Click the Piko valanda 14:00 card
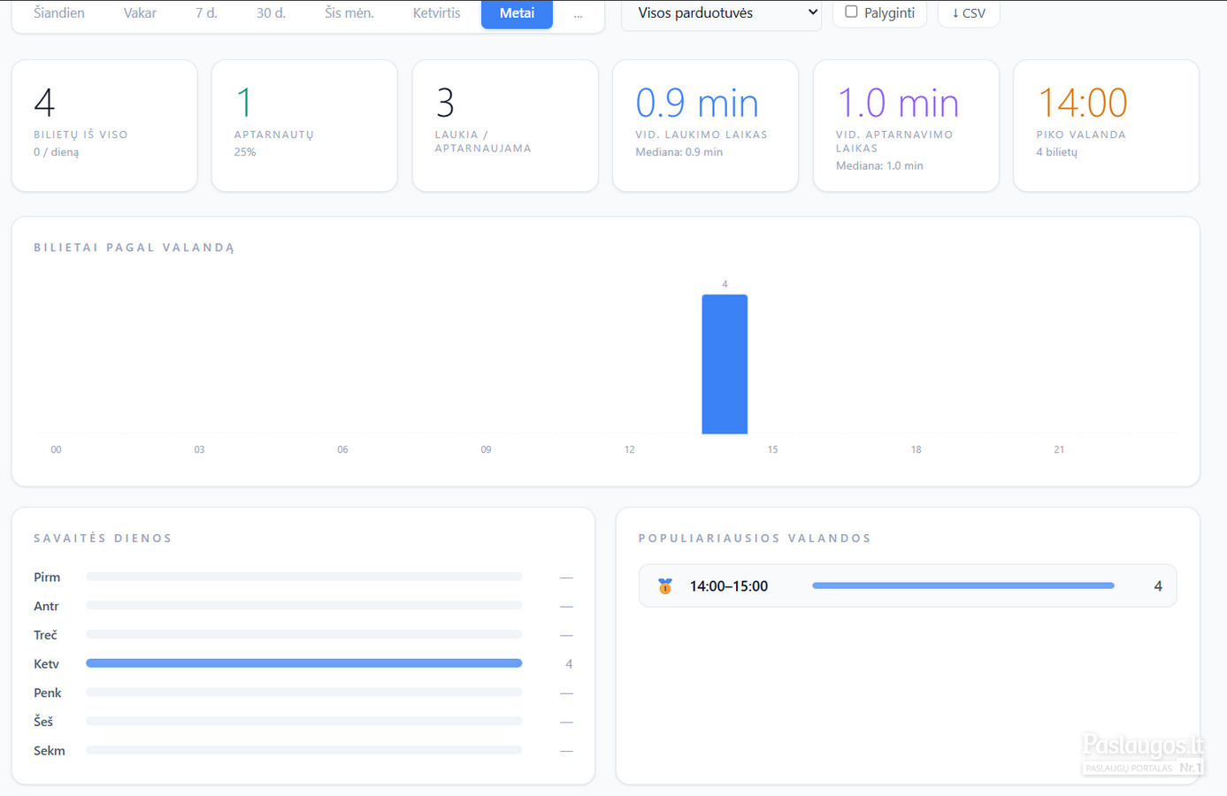The image size is (1227, 796). [x=1106, y=126]
